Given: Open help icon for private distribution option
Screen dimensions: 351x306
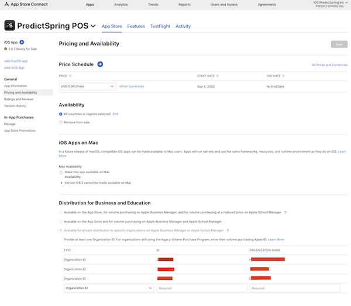Looking at the screenshot, I should [x=228, y=231].
